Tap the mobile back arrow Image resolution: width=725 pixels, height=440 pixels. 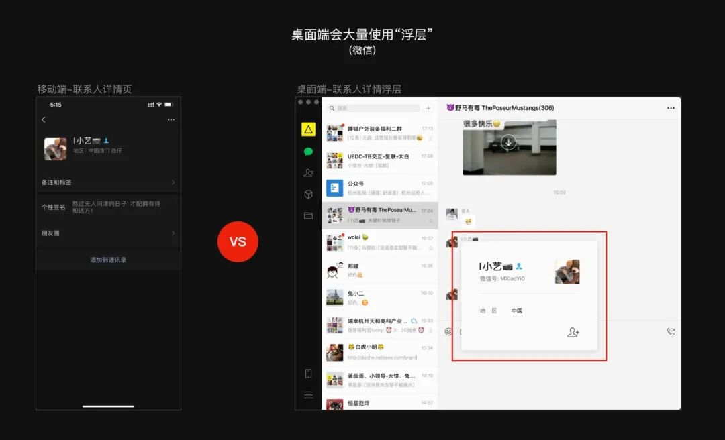coord(44,119)
